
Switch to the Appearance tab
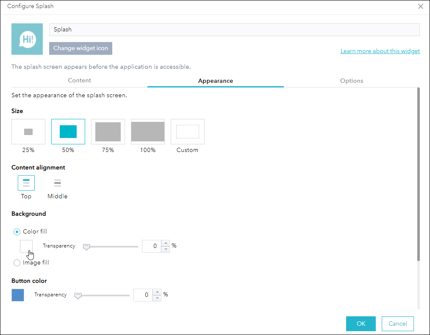(216, 81)
